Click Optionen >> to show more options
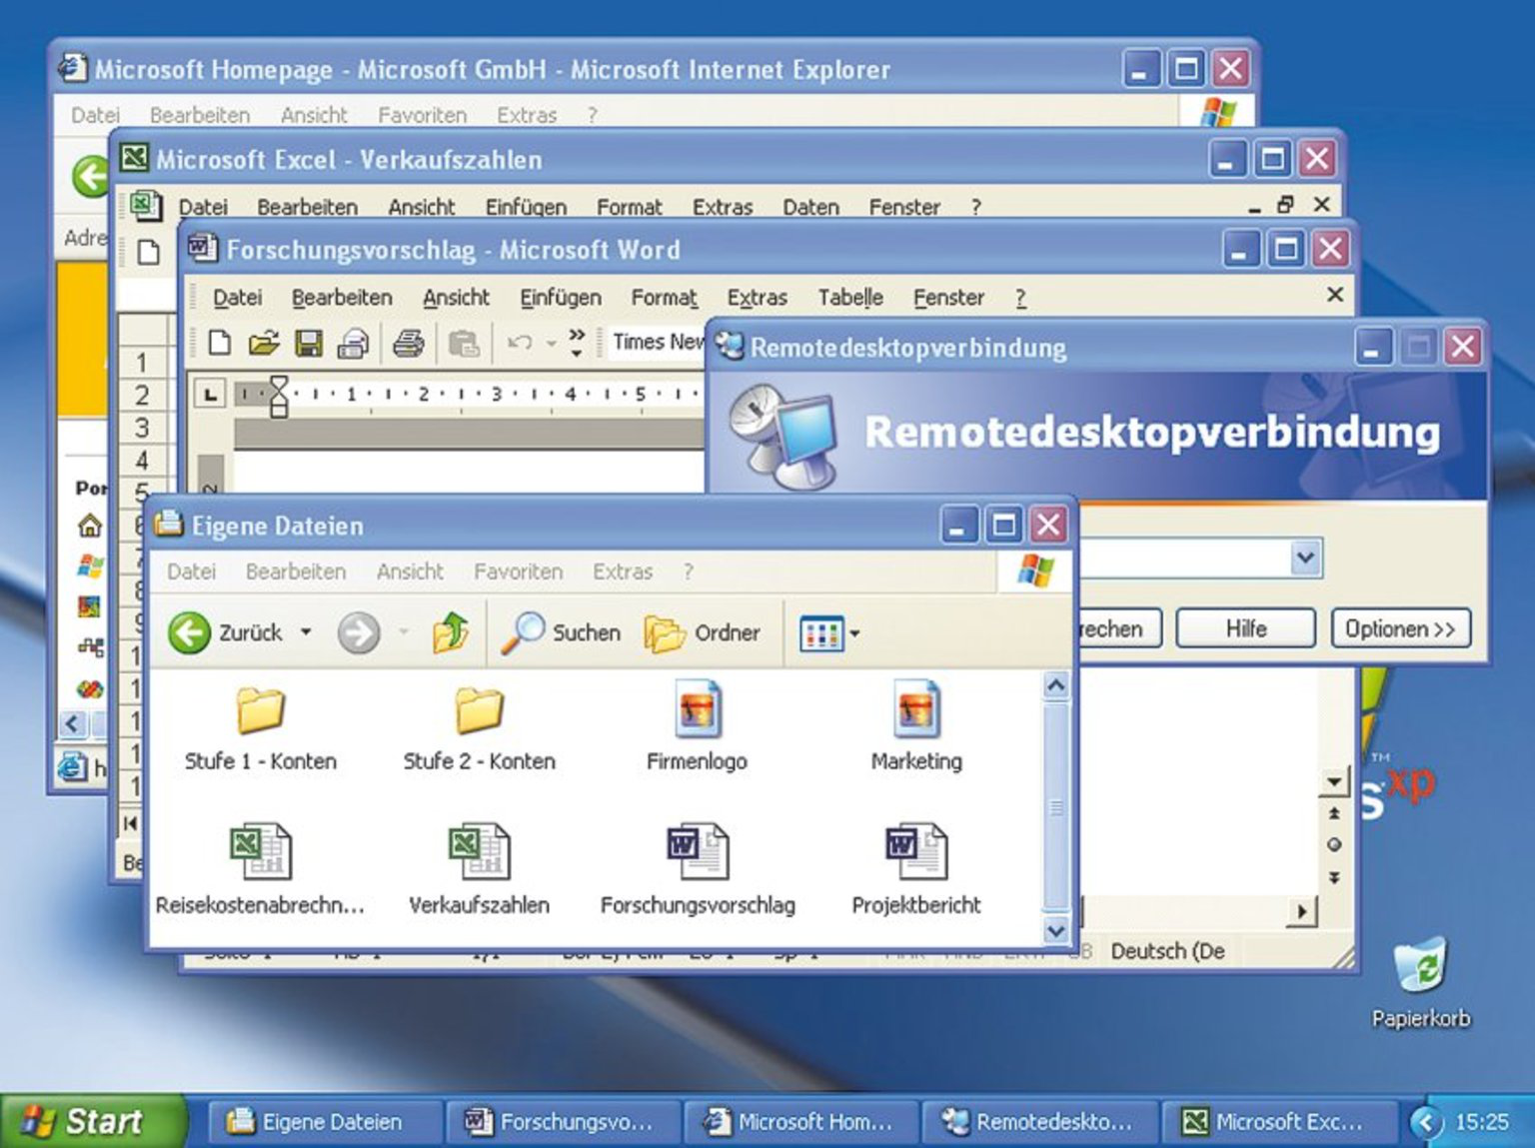This screenshot has height=1148, width=1535. point(1399,628)
